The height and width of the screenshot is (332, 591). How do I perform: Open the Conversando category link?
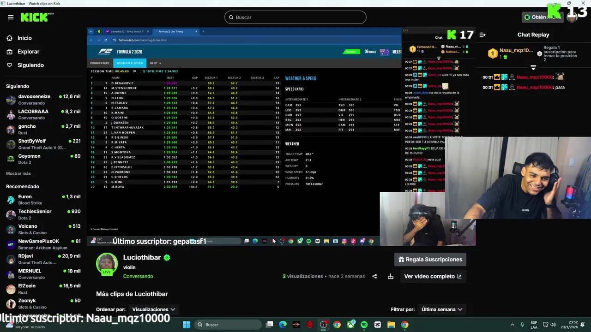point(138,276)
